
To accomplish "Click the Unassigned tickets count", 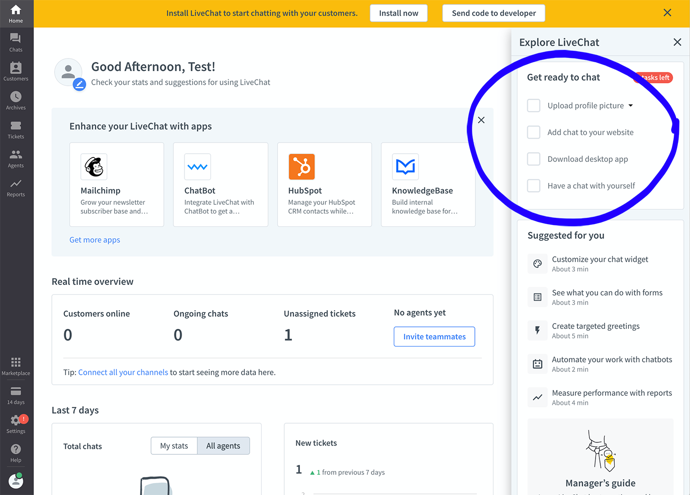I will (x=288, y=335).
